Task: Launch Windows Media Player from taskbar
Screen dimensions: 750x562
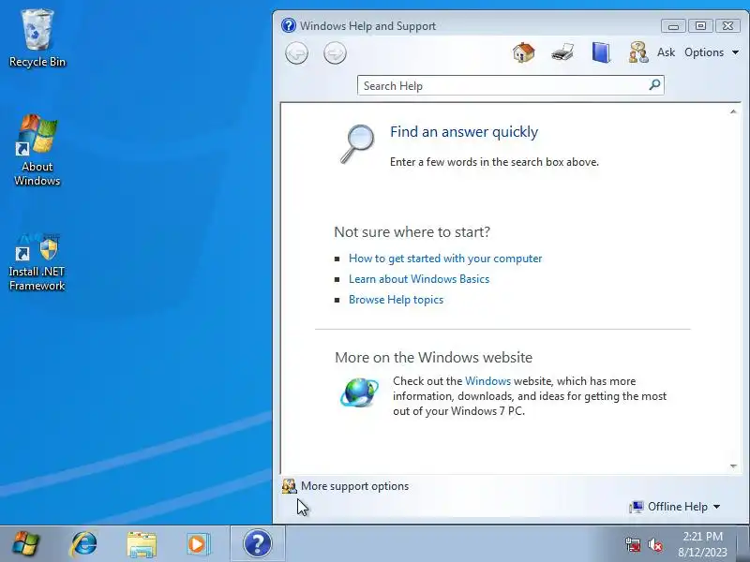Action: coord(197,544)
